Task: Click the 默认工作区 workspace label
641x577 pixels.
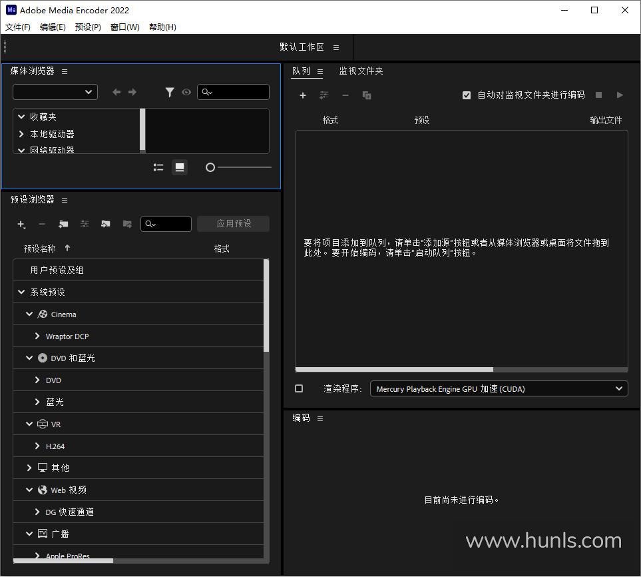Action: click(302, 47)
